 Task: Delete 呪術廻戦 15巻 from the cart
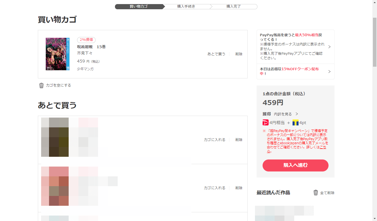(x=239, y=54)
